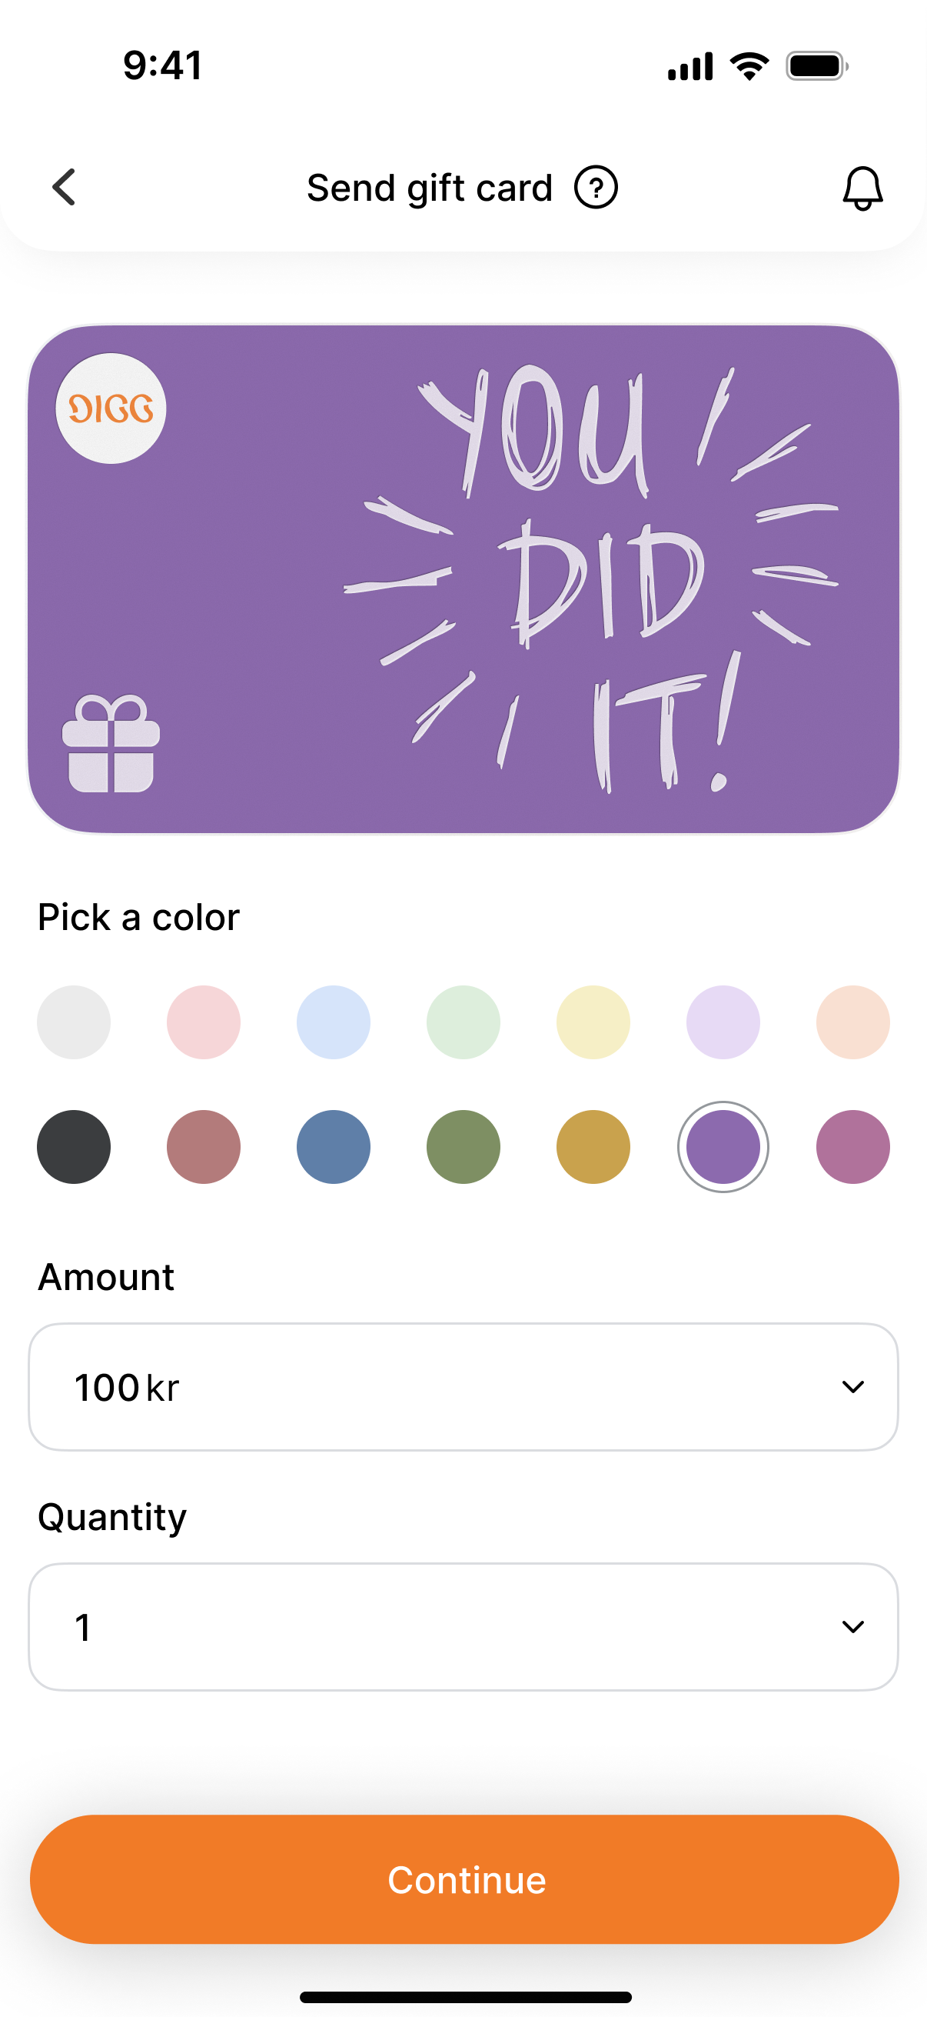Tap the Wi-Fi status icon
Viewport: 927px width, 2017px height.
pyautogui.click(x=749, y=66)
